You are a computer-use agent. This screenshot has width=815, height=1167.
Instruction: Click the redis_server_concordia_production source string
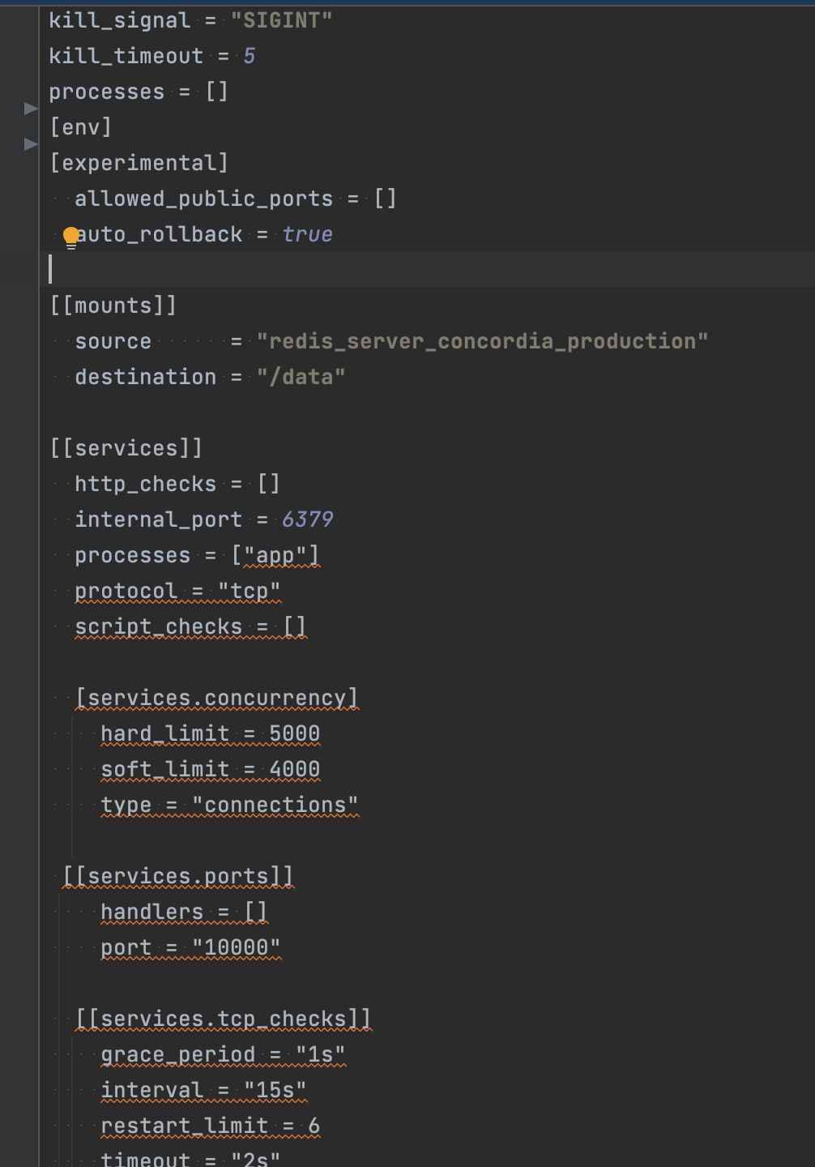482,341
